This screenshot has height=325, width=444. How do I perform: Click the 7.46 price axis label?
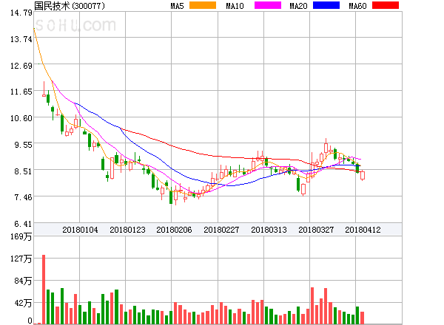pyautogui.click(x=23, y=197)
